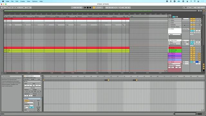Open the Create menu
This screenshot has width=206, height=116.
(x=23, y=1)
